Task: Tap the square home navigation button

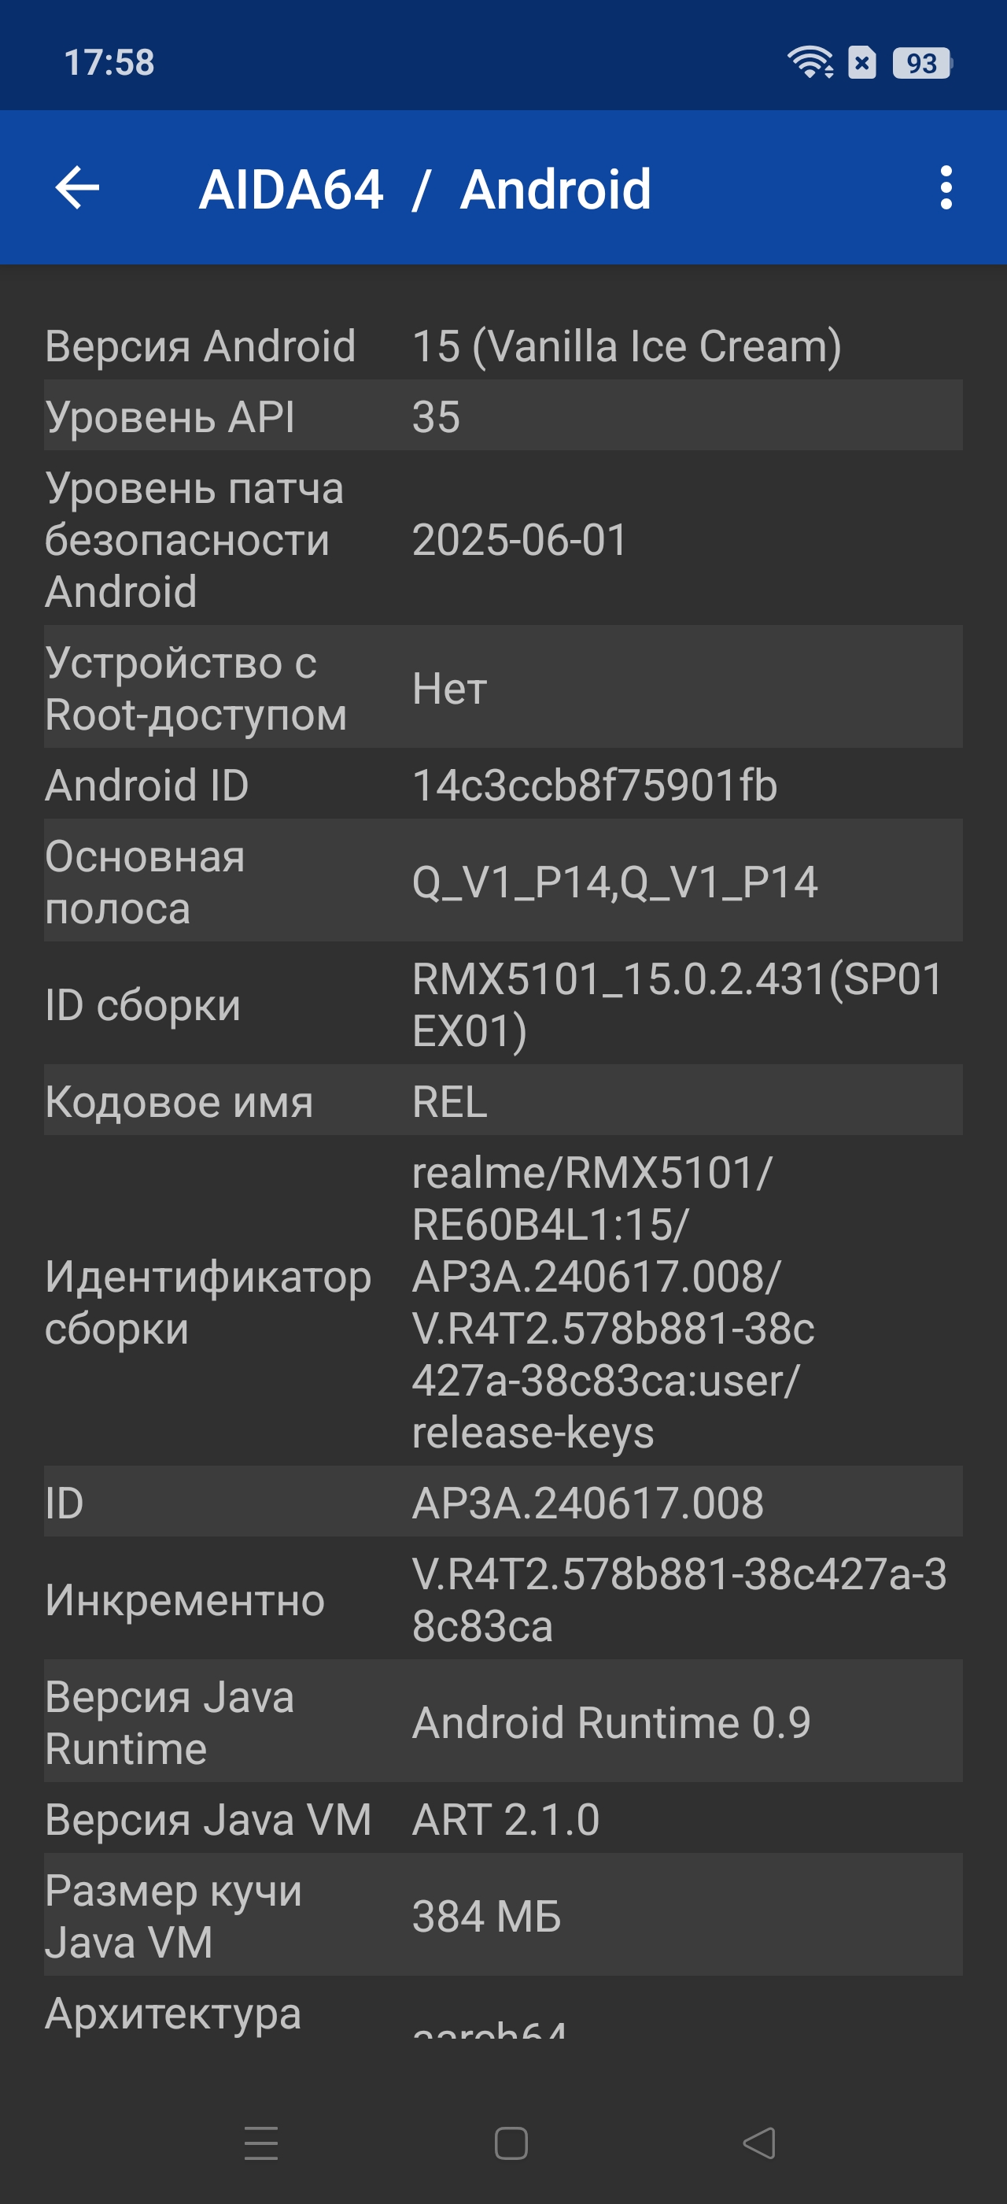Action: [511, 2143]
